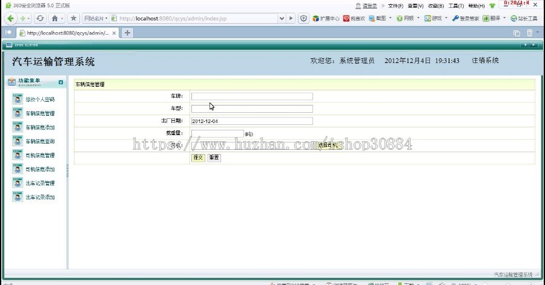
Task: Expand the address bar history arrow
Action: (x=282, y=18)
